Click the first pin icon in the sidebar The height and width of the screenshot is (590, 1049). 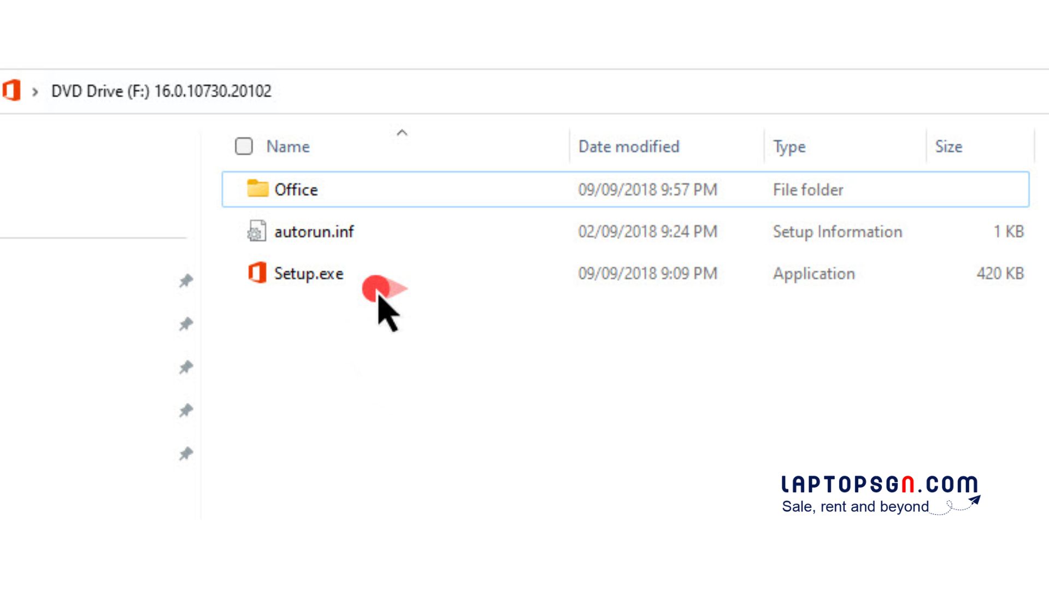[186, 280]
